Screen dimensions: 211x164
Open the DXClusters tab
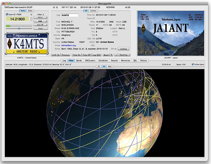(90, 60)
